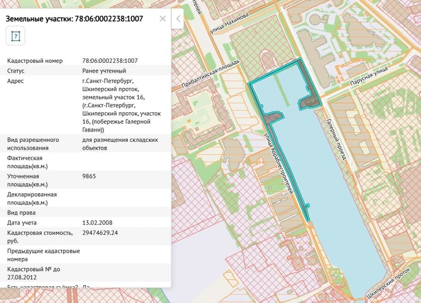Close the land parcel info panel
421x303 pixels.
coord(162,19)
